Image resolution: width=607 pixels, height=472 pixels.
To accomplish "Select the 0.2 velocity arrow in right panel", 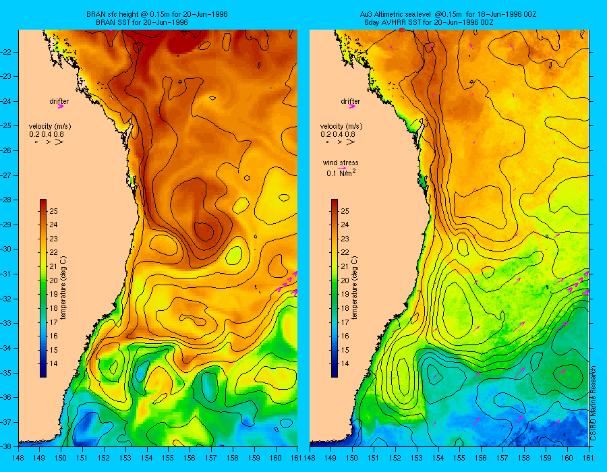I will click(328, 142).
